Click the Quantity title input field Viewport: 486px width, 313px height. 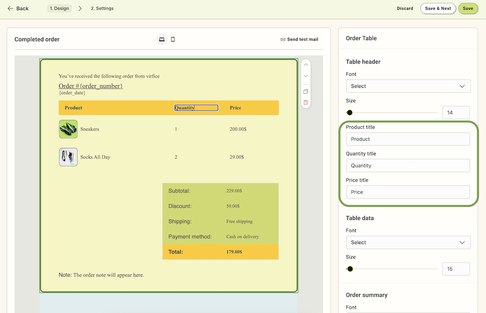[408, 165]
